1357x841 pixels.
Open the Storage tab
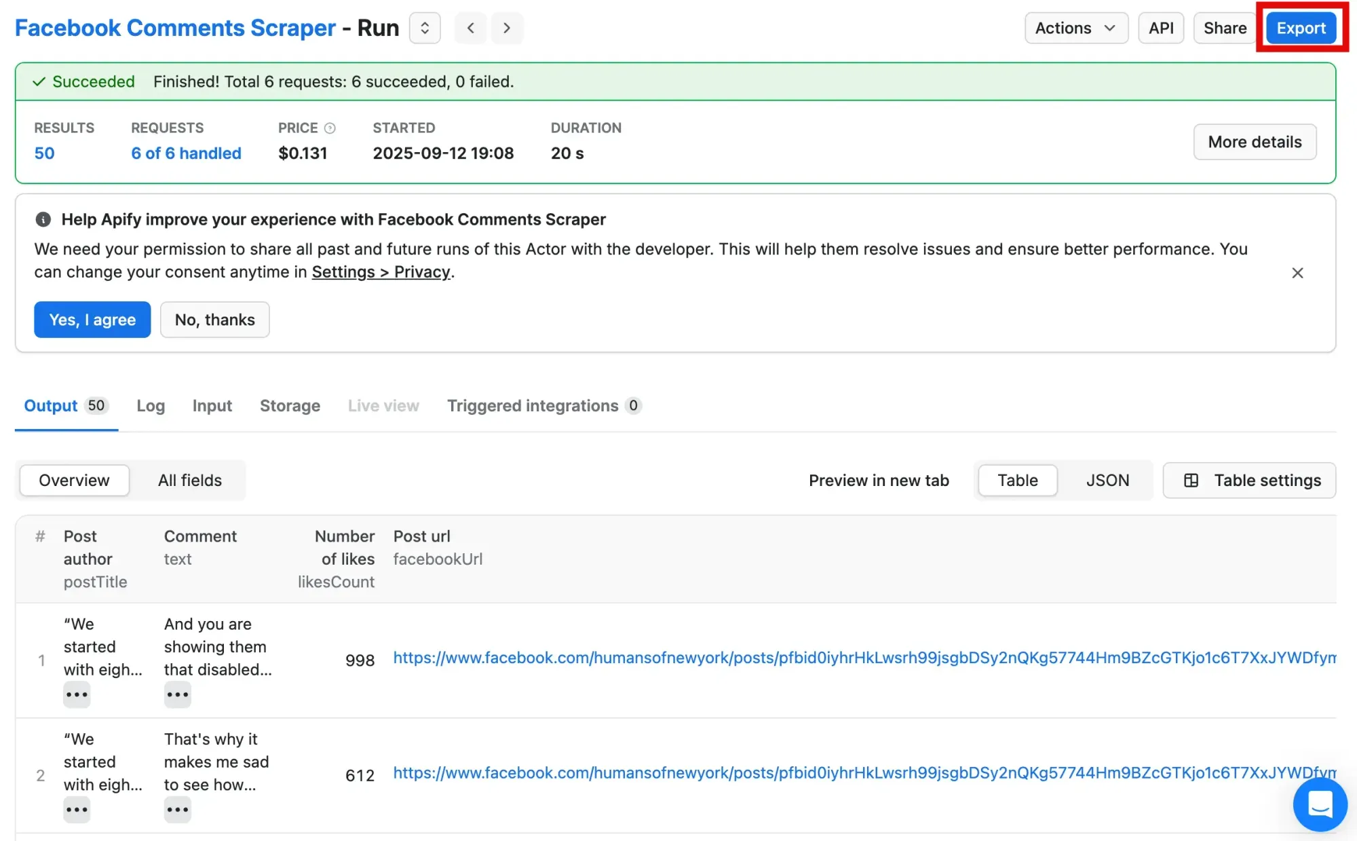pos(290,406)
